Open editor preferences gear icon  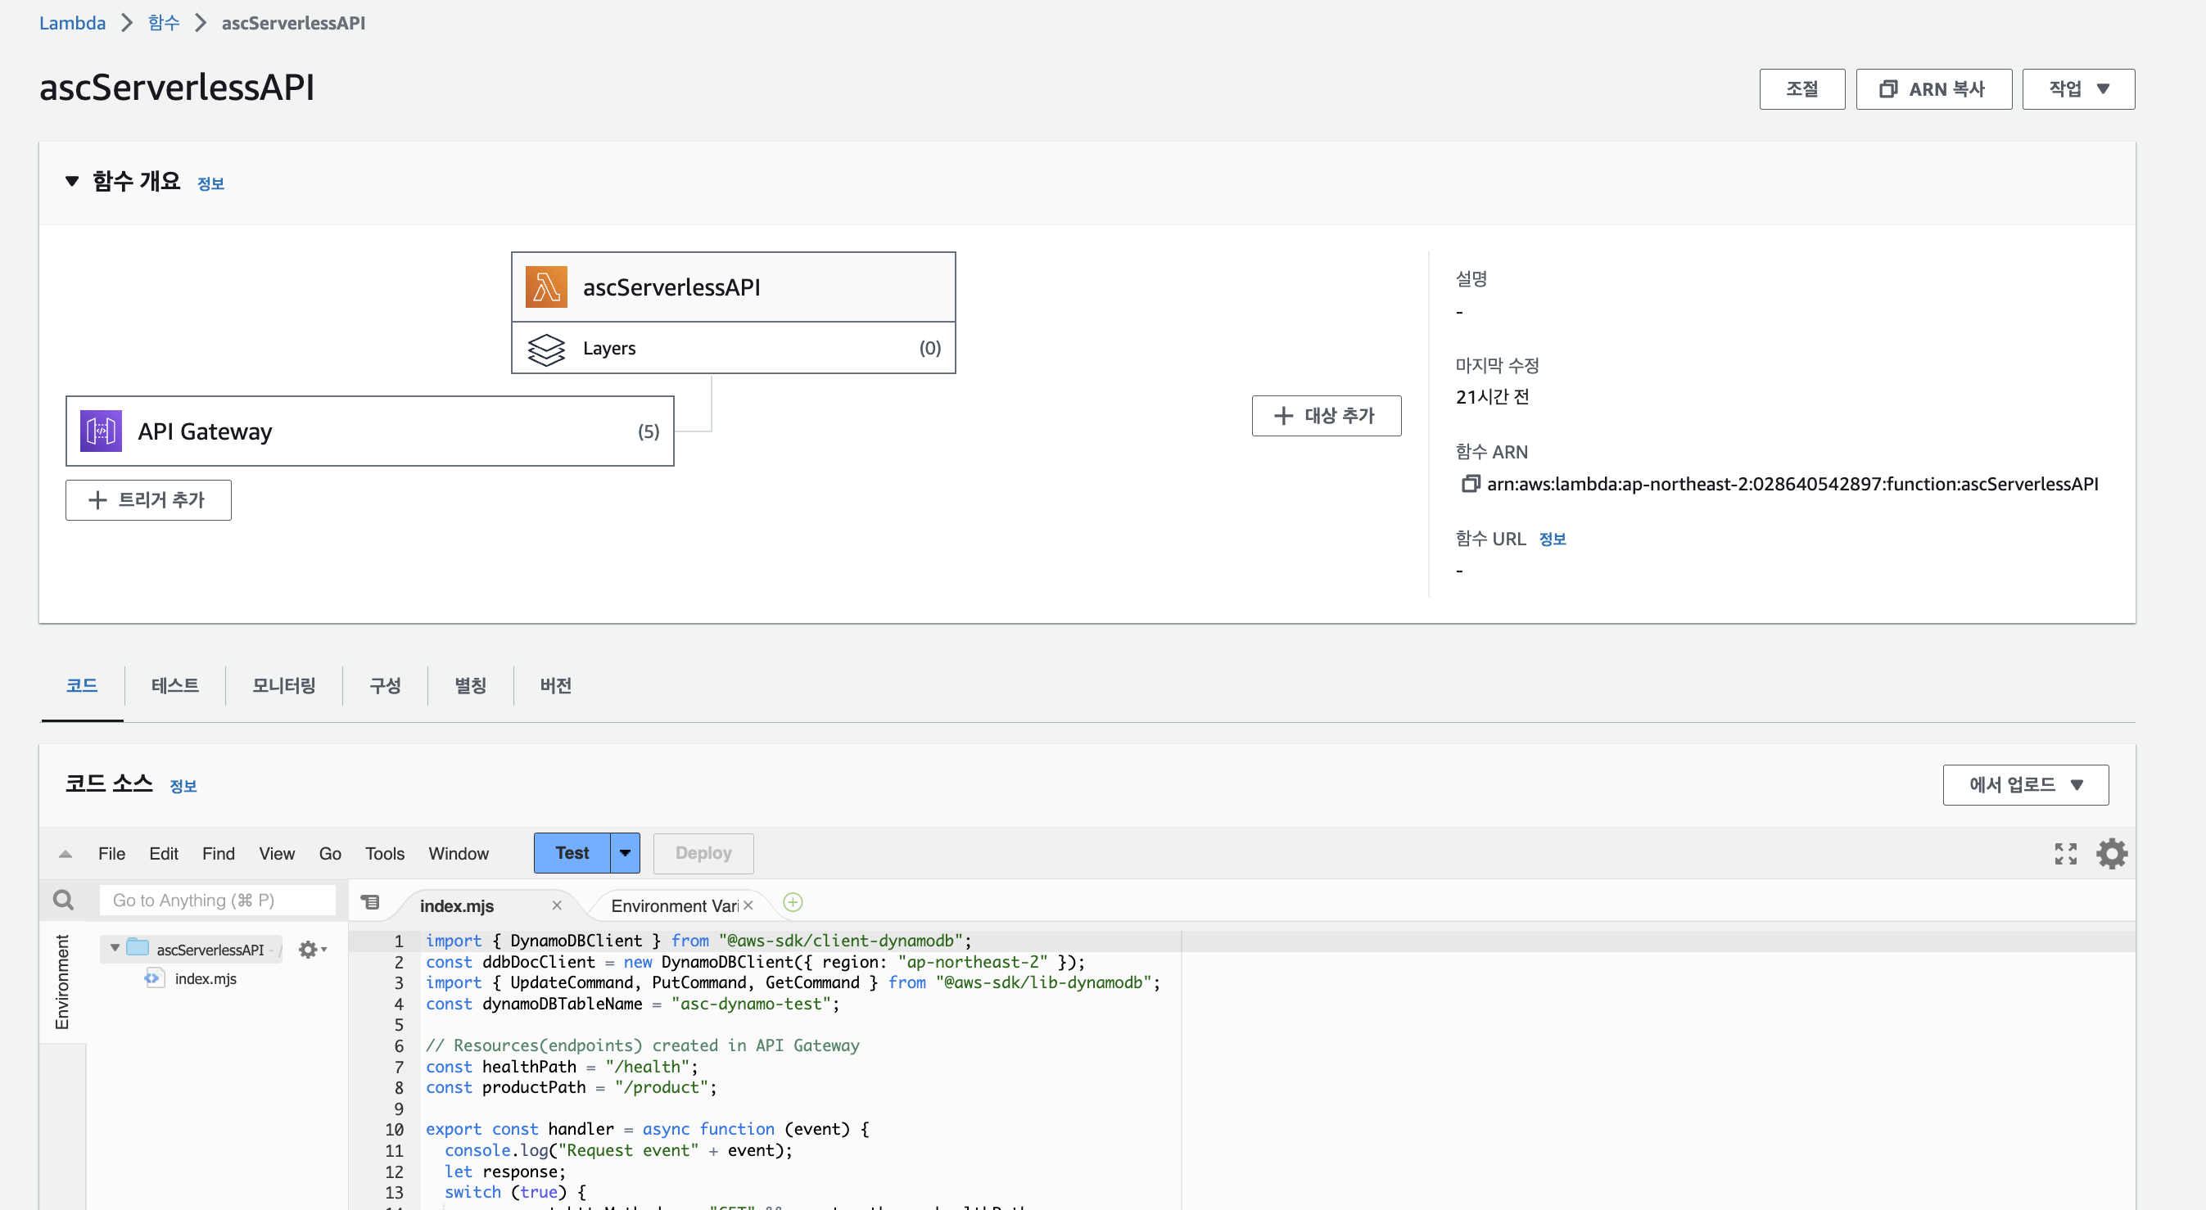point(2111,853)
